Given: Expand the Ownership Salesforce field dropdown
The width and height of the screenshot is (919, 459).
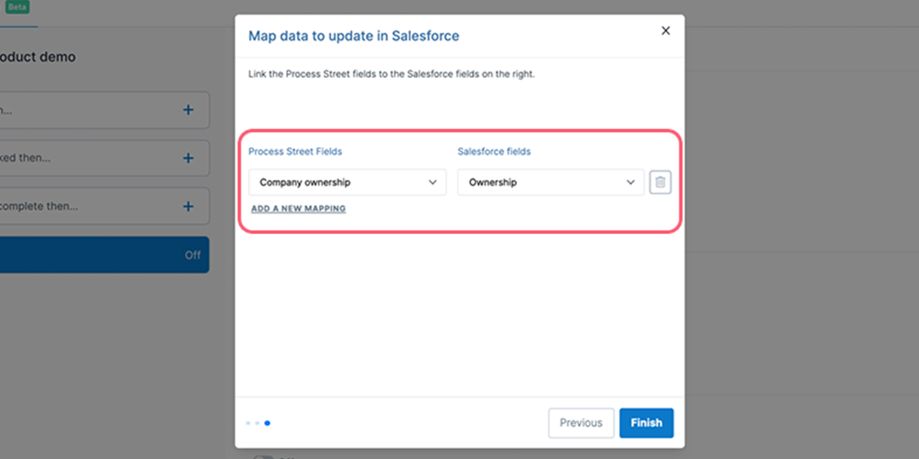Looking at the screenshot, I should pyautogui.click(x=551, y=182).
